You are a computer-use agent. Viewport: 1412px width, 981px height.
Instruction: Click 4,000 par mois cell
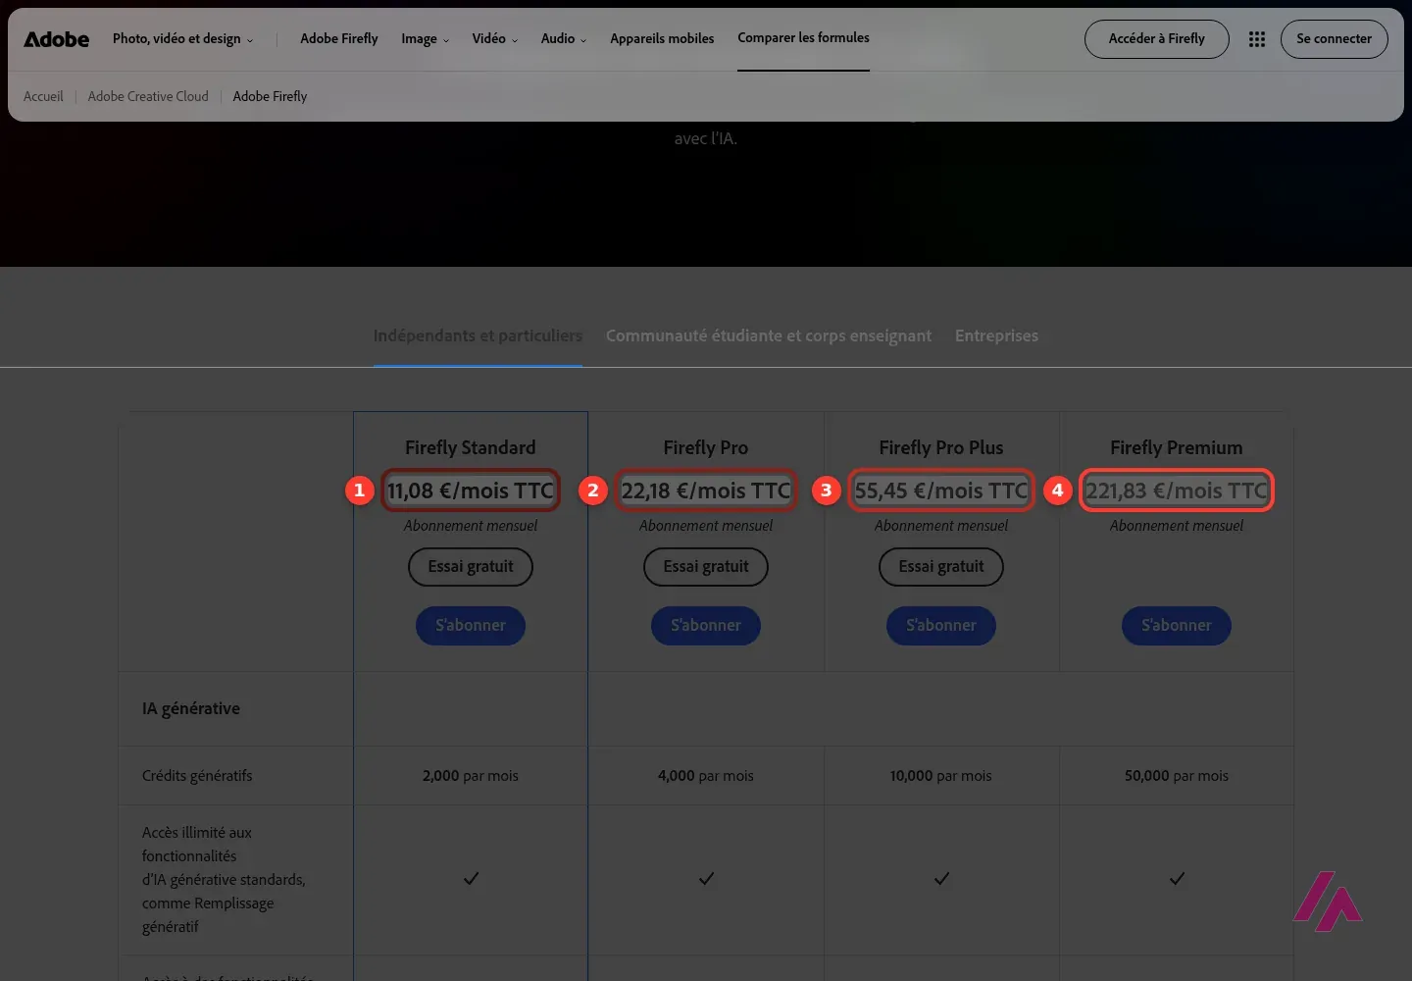click(x=706, y=776)
